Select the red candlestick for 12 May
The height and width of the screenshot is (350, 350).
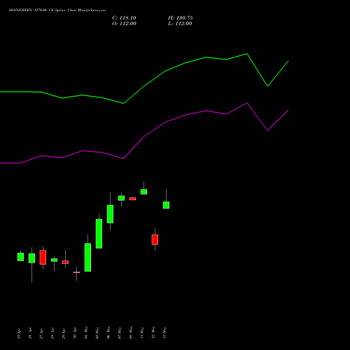click(155, 239)
